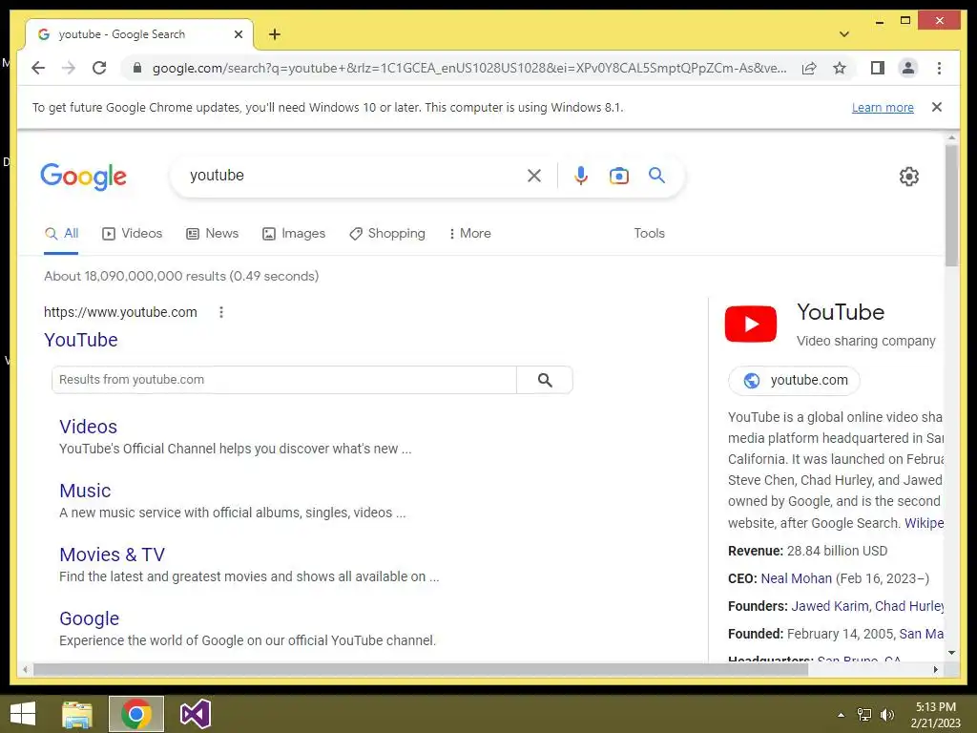Click the horizontal scrollbar left arrow
Viewport: 977px width, 733px height.
(x=25, y=669)
